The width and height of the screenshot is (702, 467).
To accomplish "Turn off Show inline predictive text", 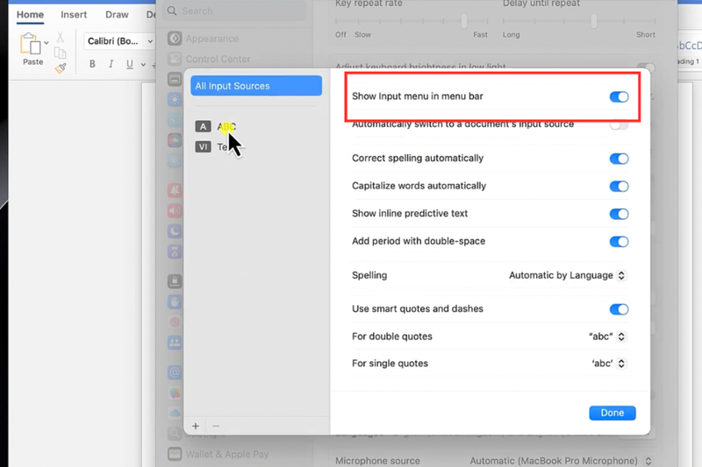I will pyautogui.click(x=619, y=214).
